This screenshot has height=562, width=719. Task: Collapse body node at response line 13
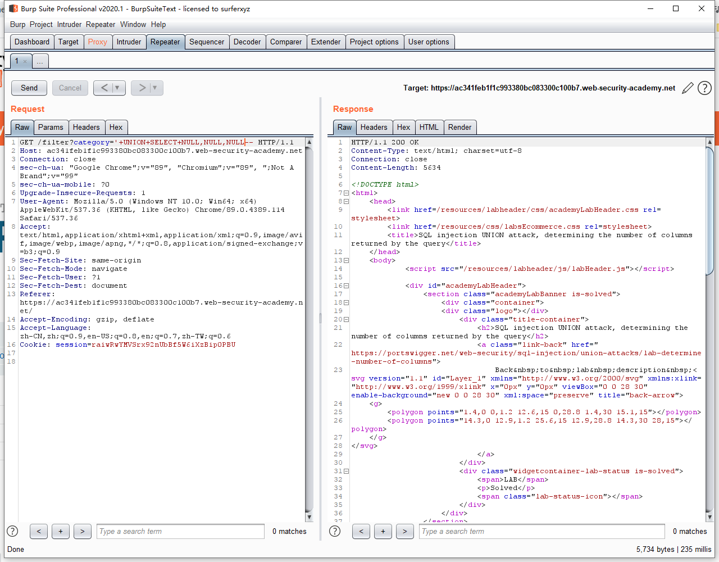[347, 260]
